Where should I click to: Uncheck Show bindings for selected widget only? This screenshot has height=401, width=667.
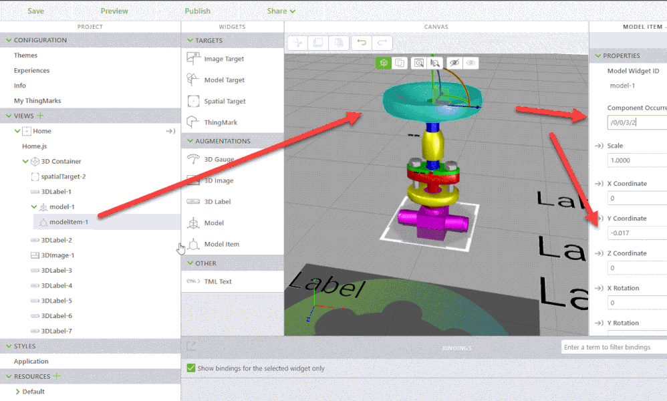[191, 368]
